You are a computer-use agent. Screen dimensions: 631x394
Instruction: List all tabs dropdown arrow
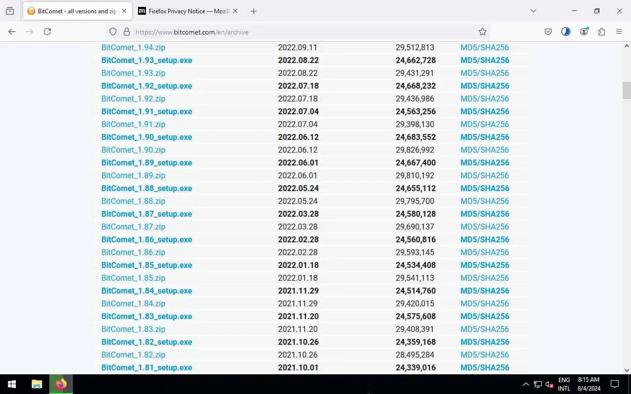[x=533, y=11]
